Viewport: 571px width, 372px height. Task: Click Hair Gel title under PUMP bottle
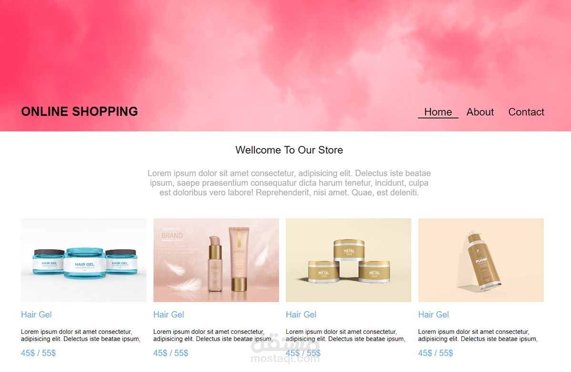(x=433, y=314)
